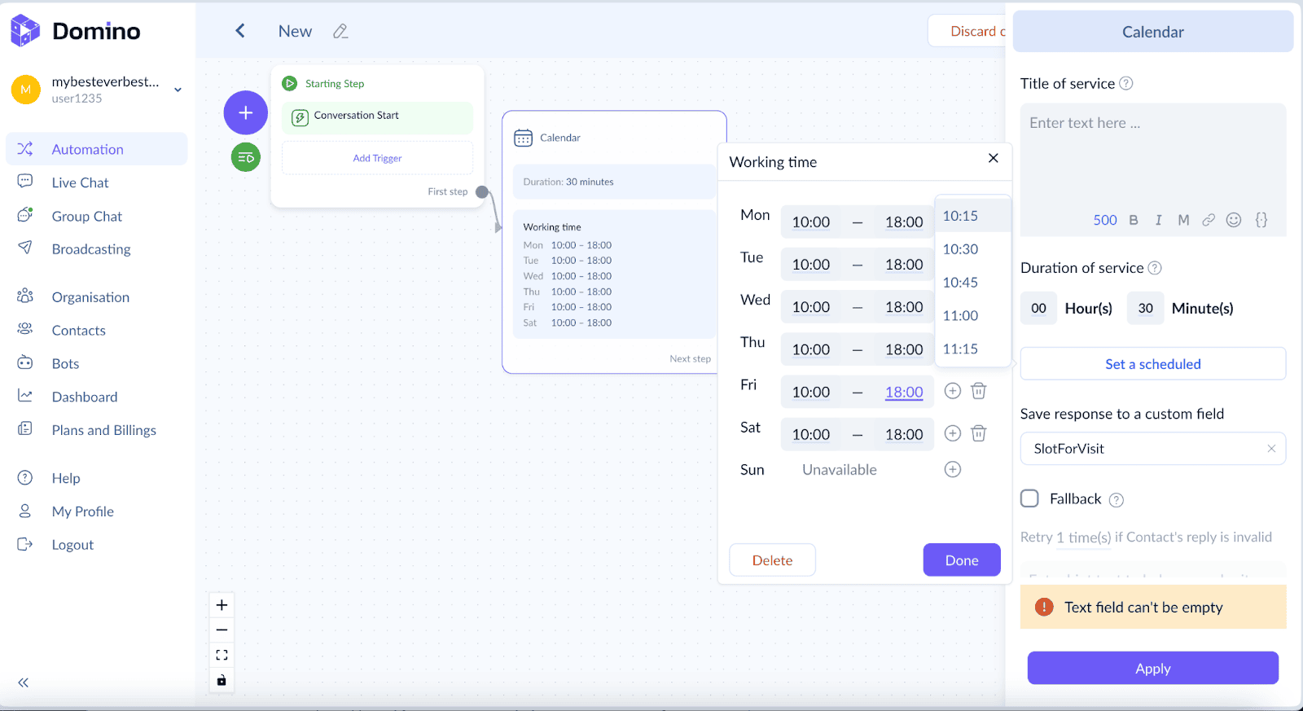
Task: Open Tuesday end time 18:00
Action: 904,265
